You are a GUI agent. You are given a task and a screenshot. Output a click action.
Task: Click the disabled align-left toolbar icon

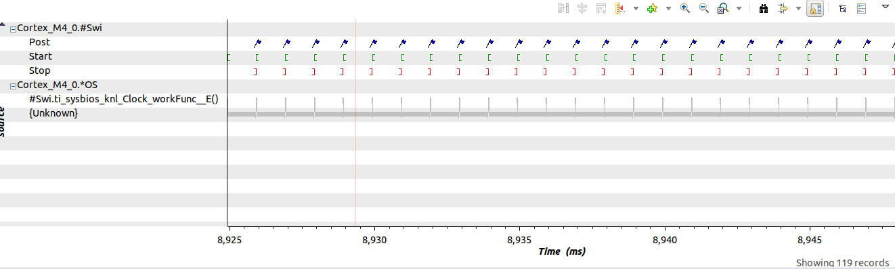pyautogui.click(x=563, y=8)
